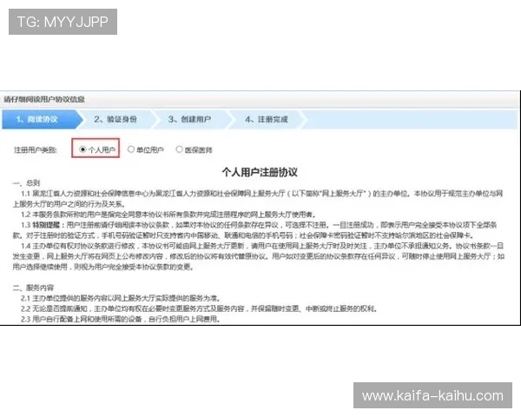This screenshot has height=417, width=521.
Task: Click the 注册用户类别 label
Action: pos(36,150)
